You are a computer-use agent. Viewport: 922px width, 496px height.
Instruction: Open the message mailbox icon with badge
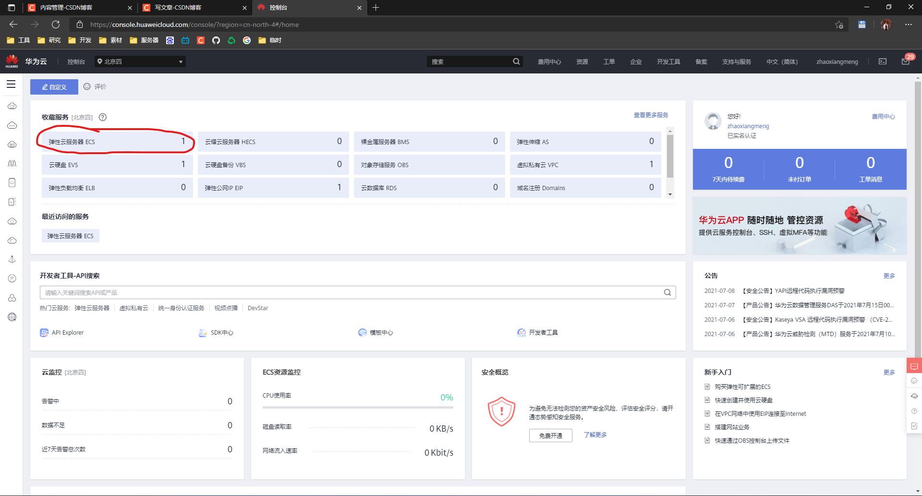click(906, 61)
